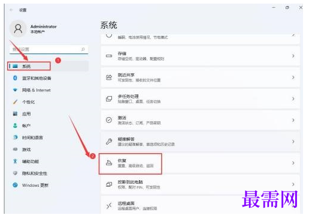Open the 存储 storage settings
The image size is (309, 218).
(200, 56)
